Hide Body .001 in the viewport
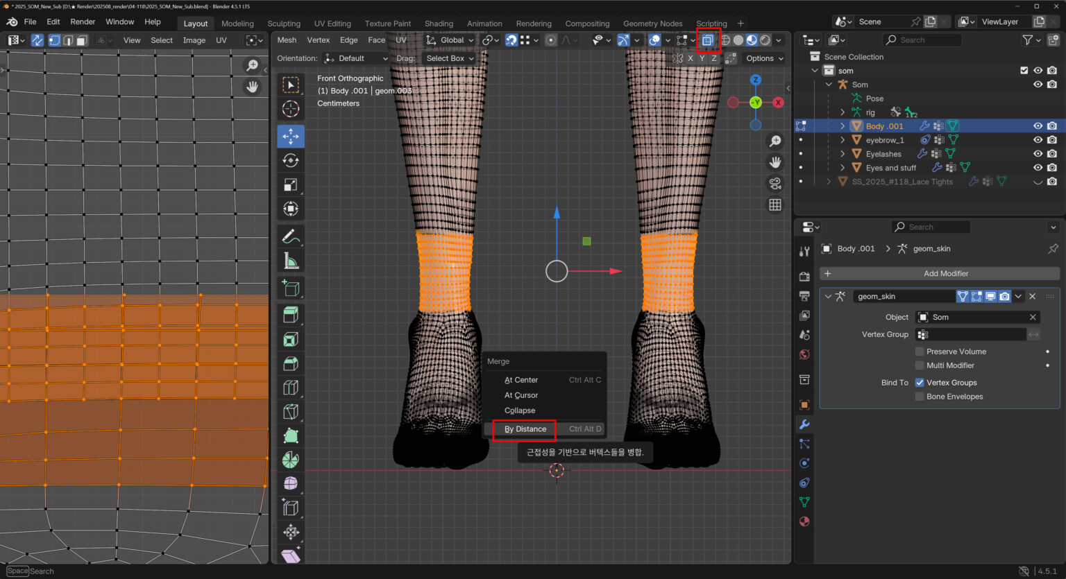 point(1038,126)
